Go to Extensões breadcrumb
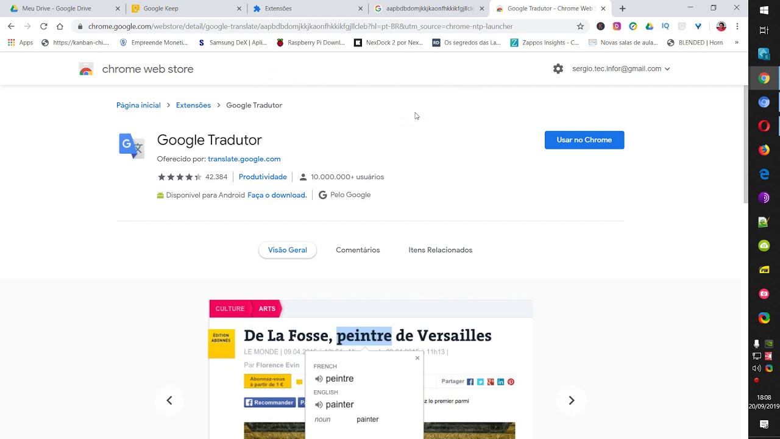 (x=193, y=105)
